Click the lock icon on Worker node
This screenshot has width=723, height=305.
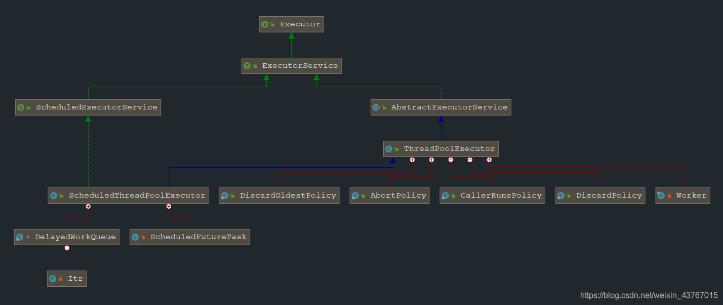[669, 196]
